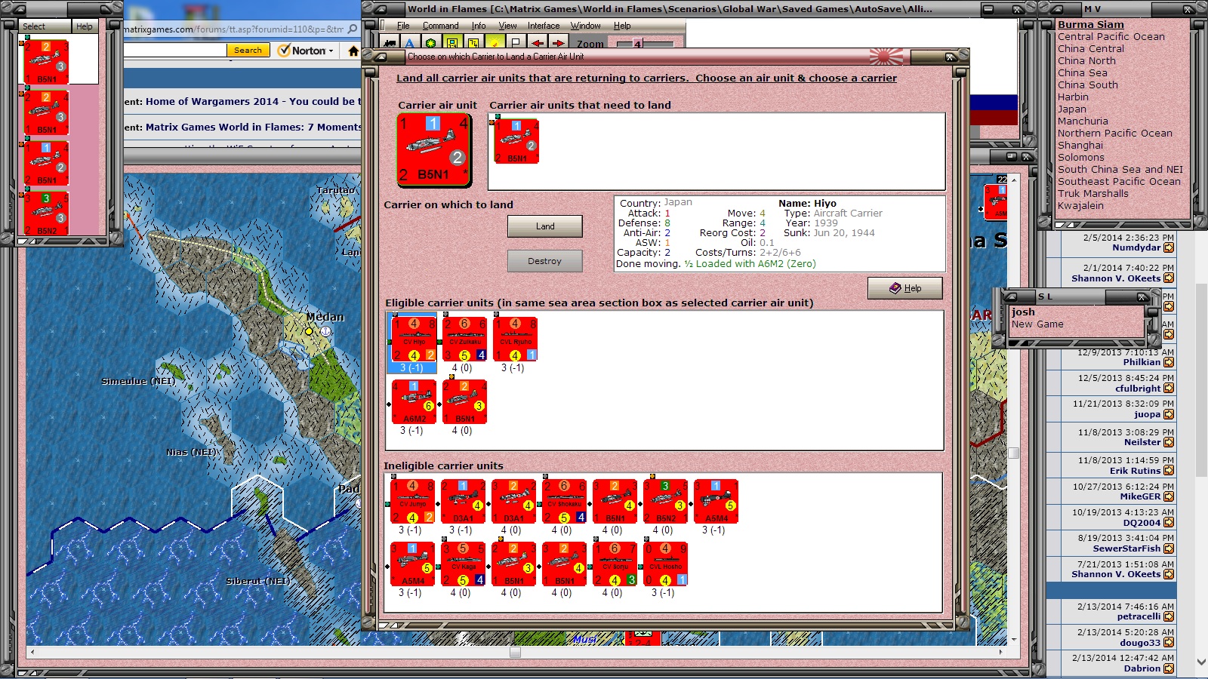Click the address bar magnifier icon
This screenshot has width=1208, height=679.
353,29
